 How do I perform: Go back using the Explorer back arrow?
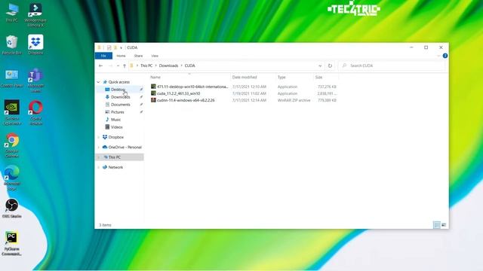100,65
